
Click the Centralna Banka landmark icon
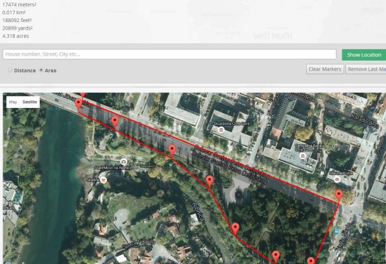point(302,155)
